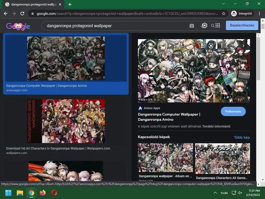This screenshot has width=265, height=199.
Task: Click the 1 024 × 576 dimensions label
Action: coord(146,100)
